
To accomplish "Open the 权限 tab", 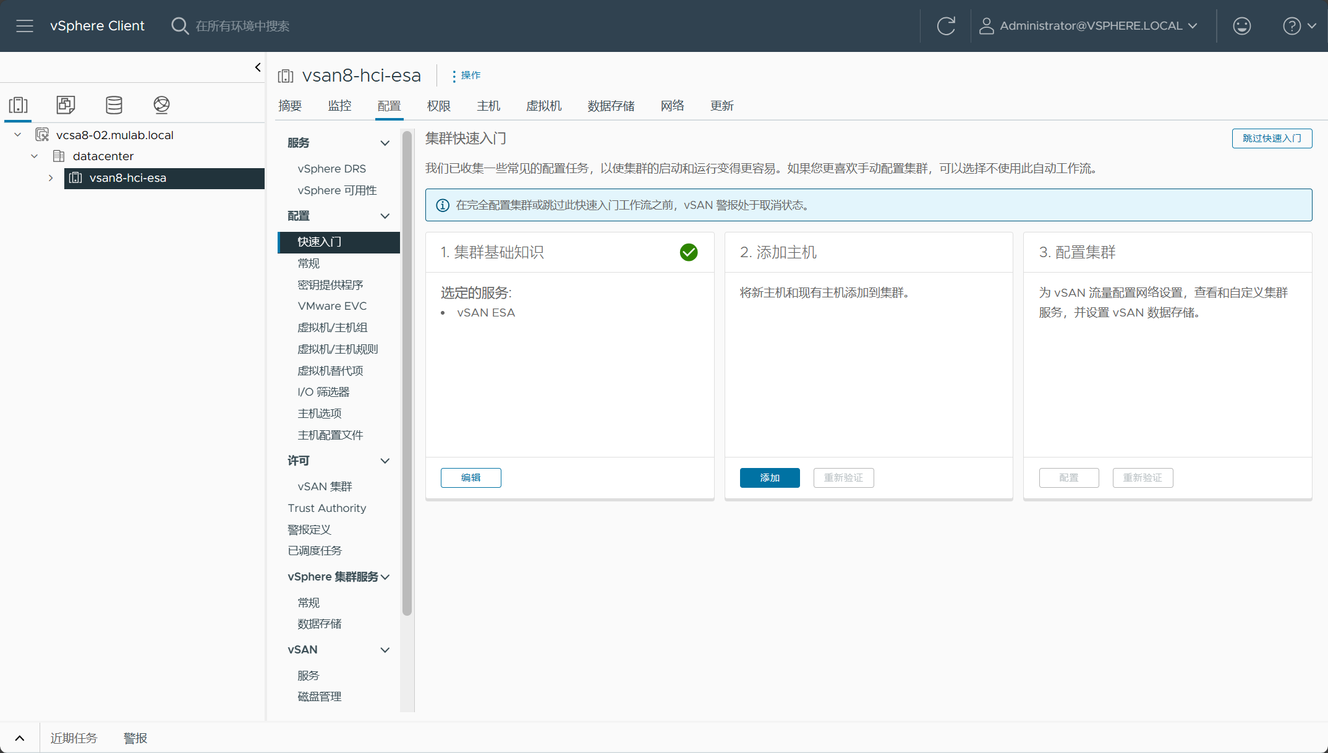I will coord(439,106).
